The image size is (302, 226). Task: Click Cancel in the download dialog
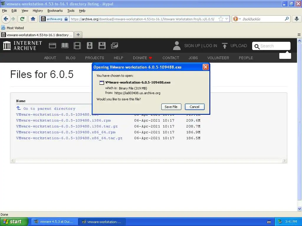point(195,107)
